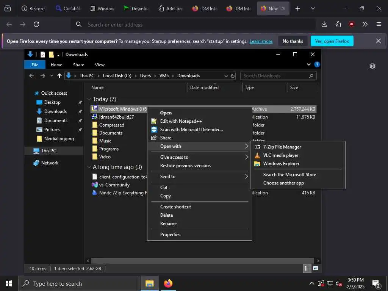
Task: Click the muted volume tray icon
Action: 339,283
